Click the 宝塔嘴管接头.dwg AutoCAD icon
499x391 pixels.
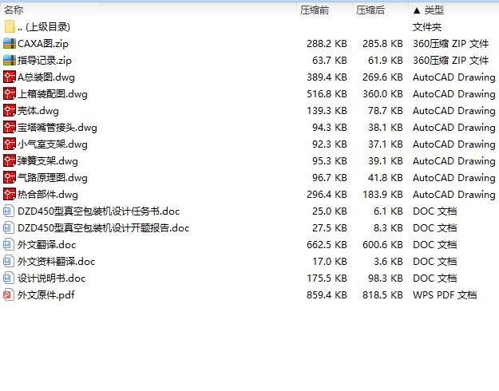pyautogui.click(x=10, y=127)
